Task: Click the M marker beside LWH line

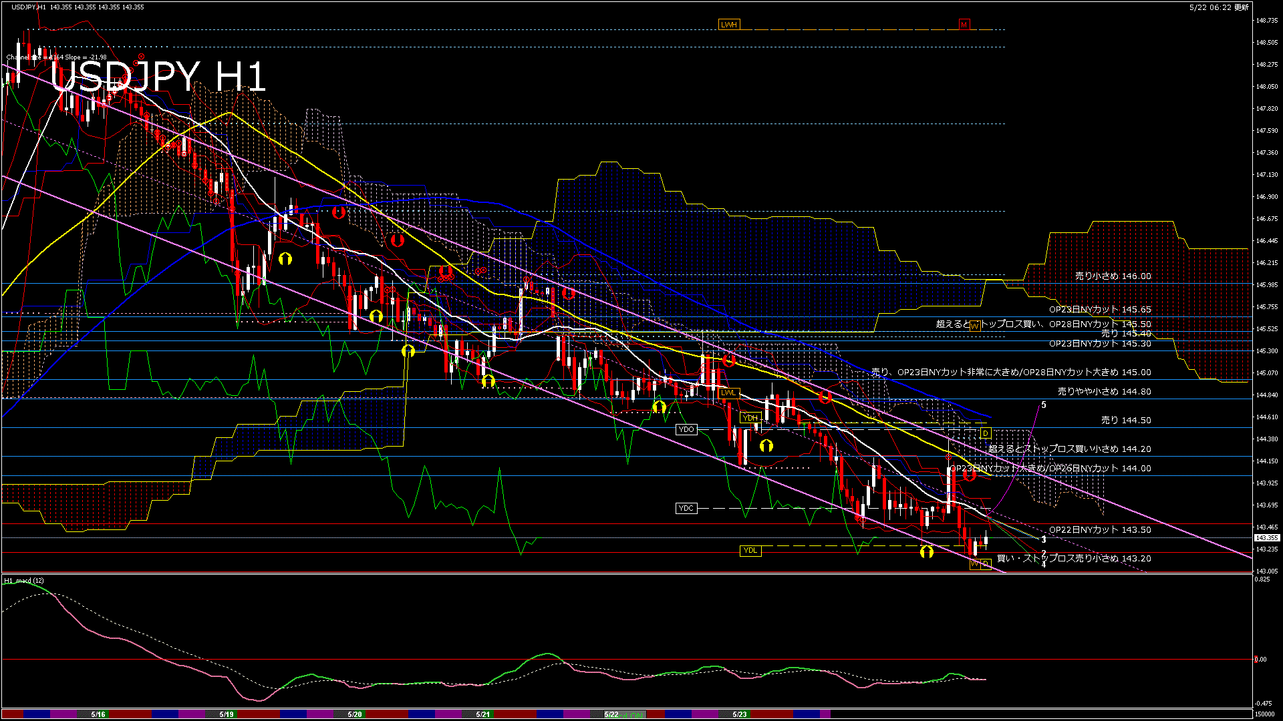Action: (x=964, y=25)
